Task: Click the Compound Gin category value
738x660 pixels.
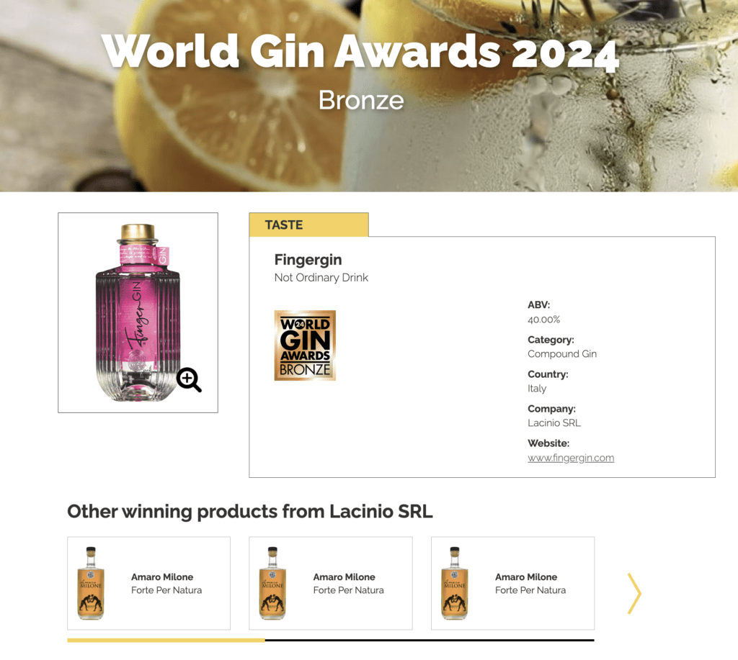Action: [562, 354]
